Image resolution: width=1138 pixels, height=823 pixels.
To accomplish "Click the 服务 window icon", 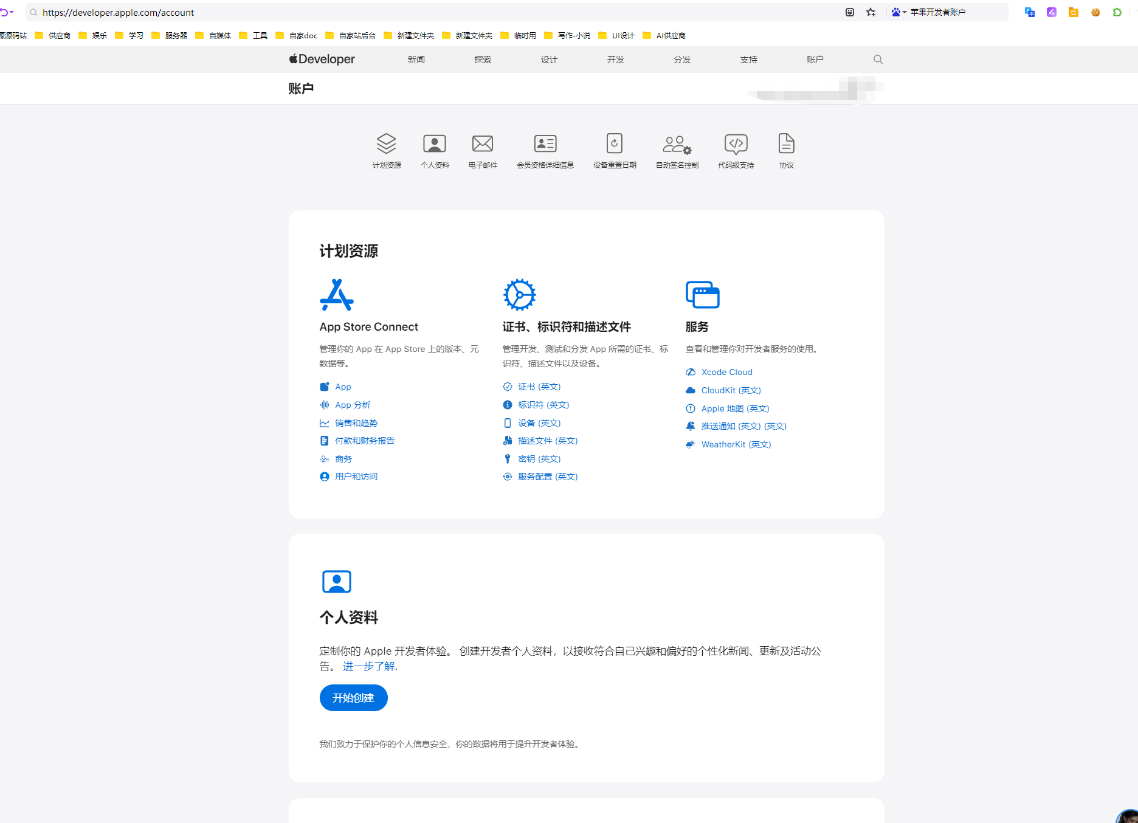I will click(703, 295).
